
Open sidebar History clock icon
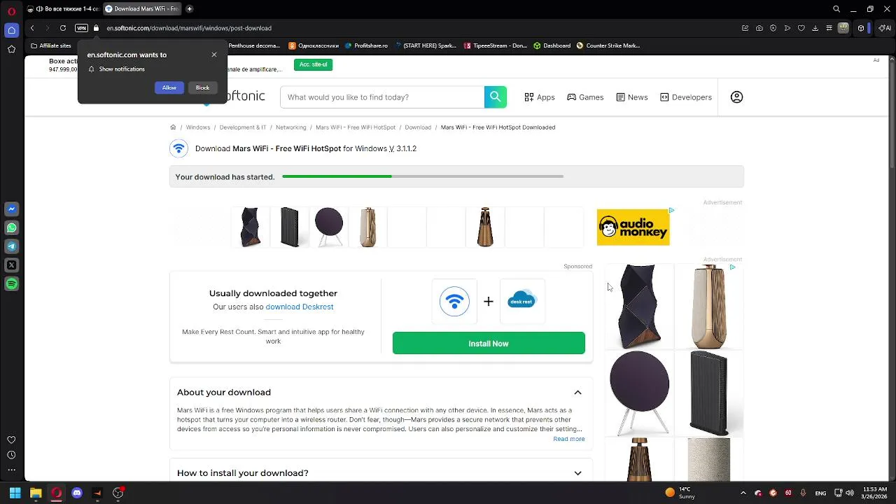click(x=11, y=455)
